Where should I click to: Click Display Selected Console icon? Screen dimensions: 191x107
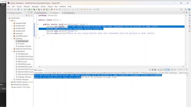[175, 70]
